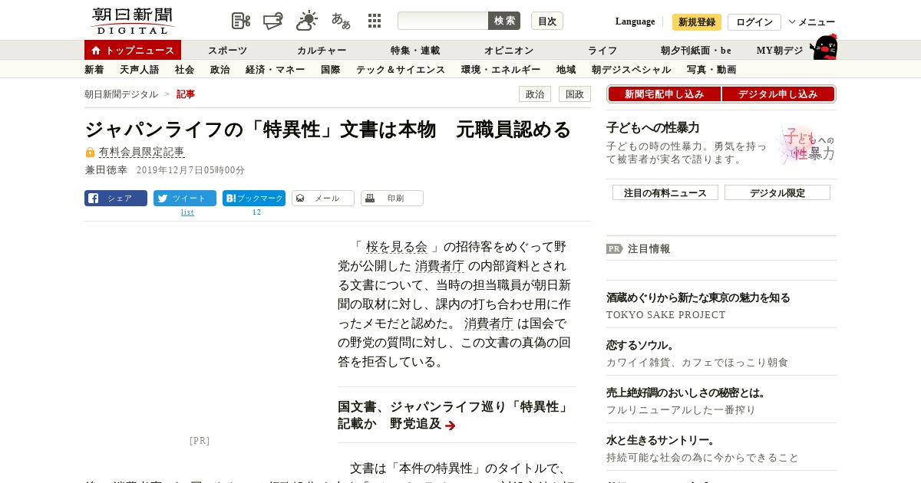The height and width of the screenshot is (483, 921).
Task: Select 経済・マネー in sub navigation
Action: click(276, 70)
